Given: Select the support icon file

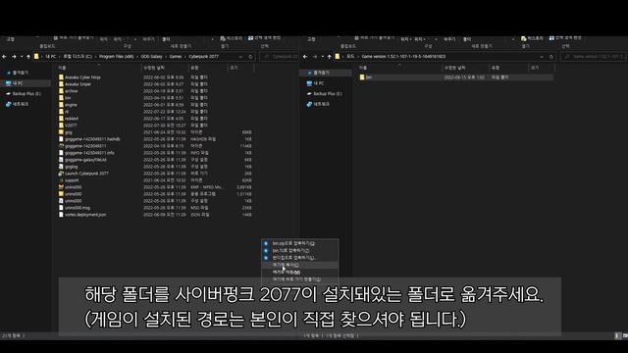Looking at the screenshot, I should click(72, 180).
